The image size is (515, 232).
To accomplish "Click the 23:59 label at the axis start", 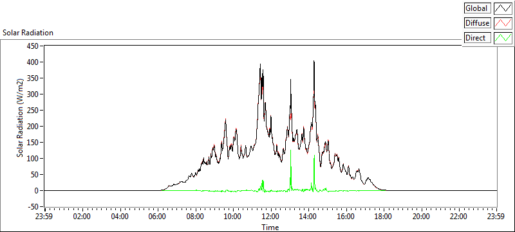I will click(44, 217).
